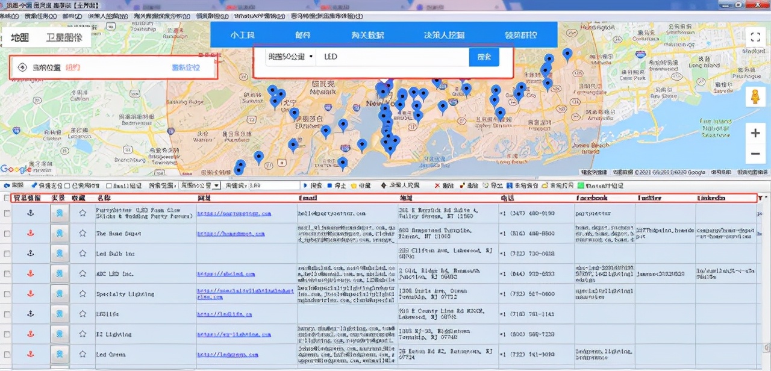Check the select-all checkbox in the table header
This screenshot has width=771, height=371.
coord(7,198)
